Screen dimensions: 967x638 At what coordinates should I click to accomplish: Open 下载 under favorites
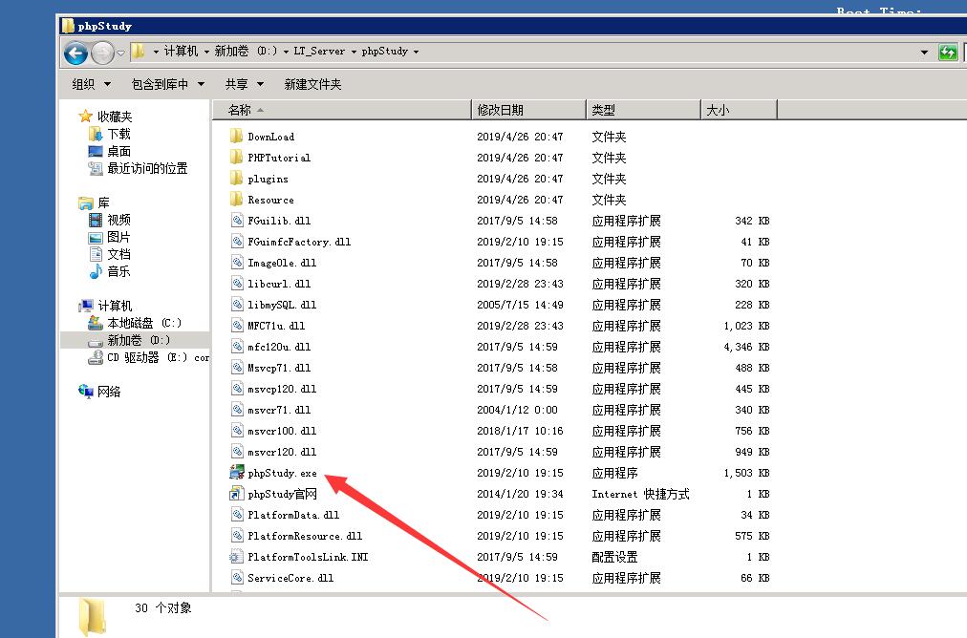click(118, 134)
